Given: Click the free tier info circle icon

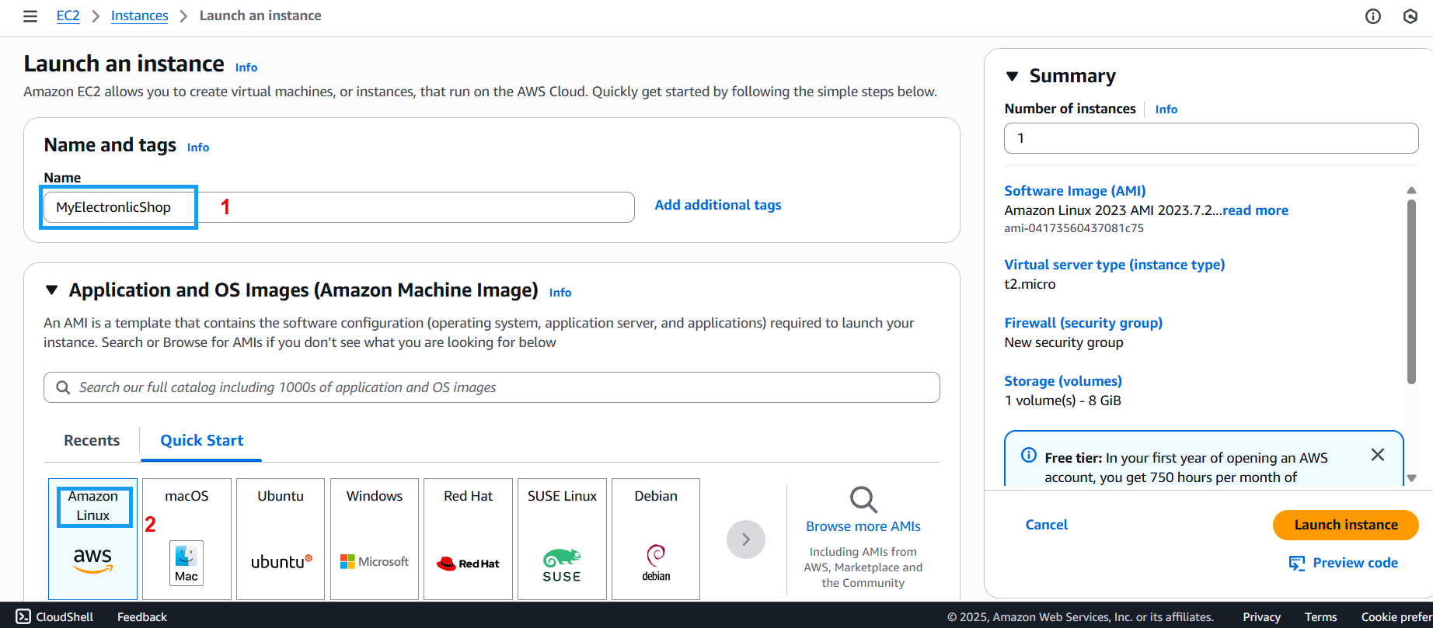Looking at the screenshot, I should click(x=1028, y=456).
